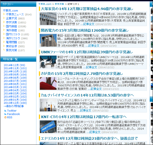Open 2014年03月 (104) archive
The image size is (153, 145).
15,93
